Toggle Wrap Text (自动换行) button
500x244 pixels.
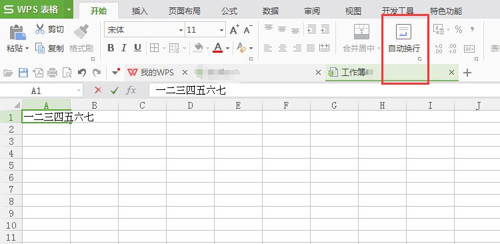click(404, 39)
